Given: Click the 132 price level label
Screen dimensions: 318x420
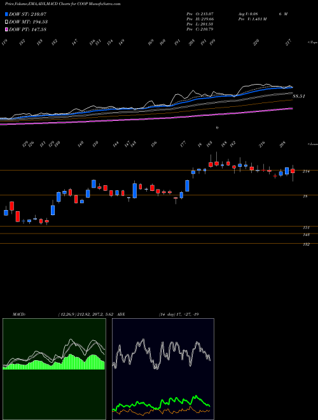Looking at the screenshot, I should point(306,244).
